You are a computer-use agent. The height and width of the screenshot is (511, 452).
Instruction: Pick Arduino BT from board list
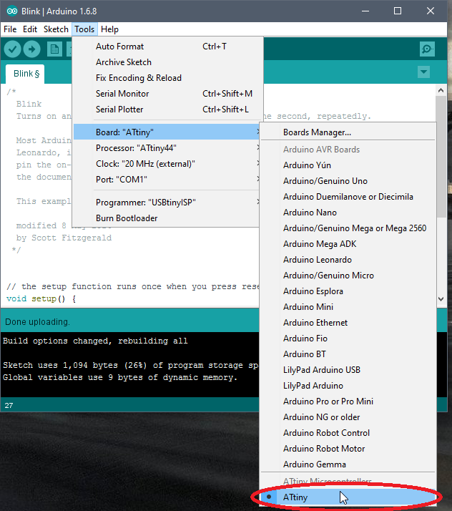348,354
